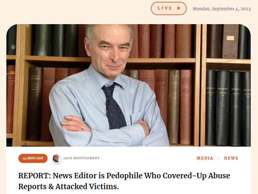
Task: Visit the Jack Montgomery author link
Action: [x=82, y=158]
